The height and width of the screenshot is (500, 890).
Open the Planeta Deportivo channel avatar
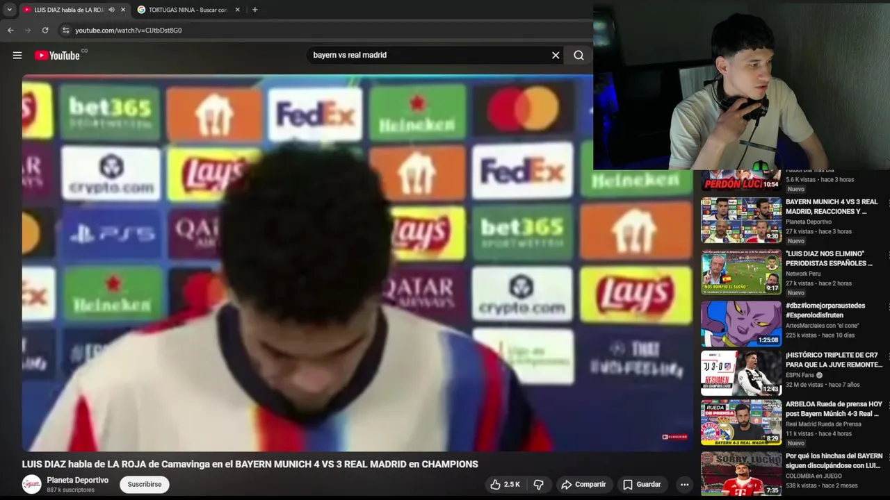click(x=31, y=485)
